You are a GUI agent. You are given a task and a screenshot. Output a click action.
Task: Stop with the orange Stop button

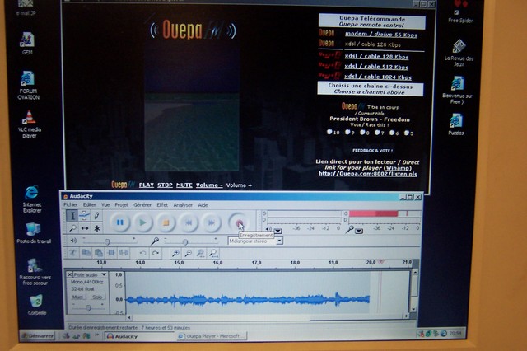166,222
